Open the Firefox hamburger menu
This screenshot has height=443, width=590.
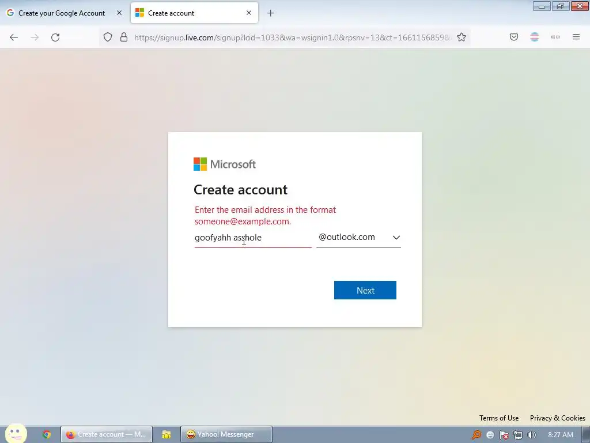(576, 37)
